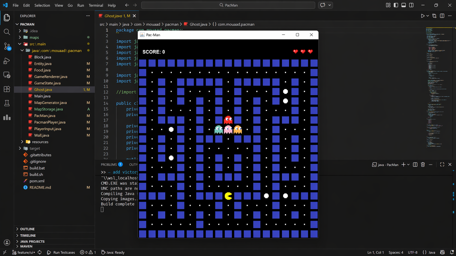Click Customize Layout icon in title bar
Screen dimensions: 456x256
[x=388, y=5]
